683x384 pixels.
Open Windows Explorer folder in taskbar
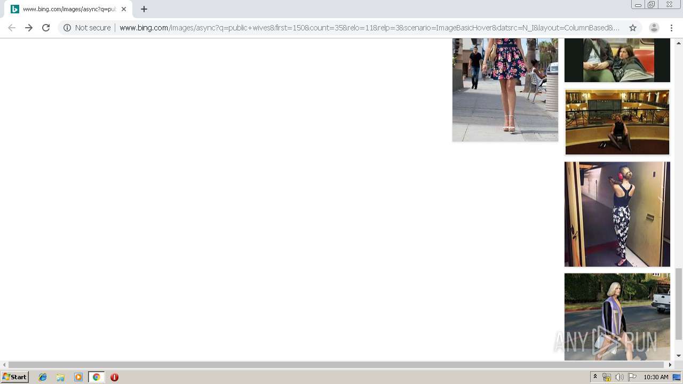click(x=60, y=377)
